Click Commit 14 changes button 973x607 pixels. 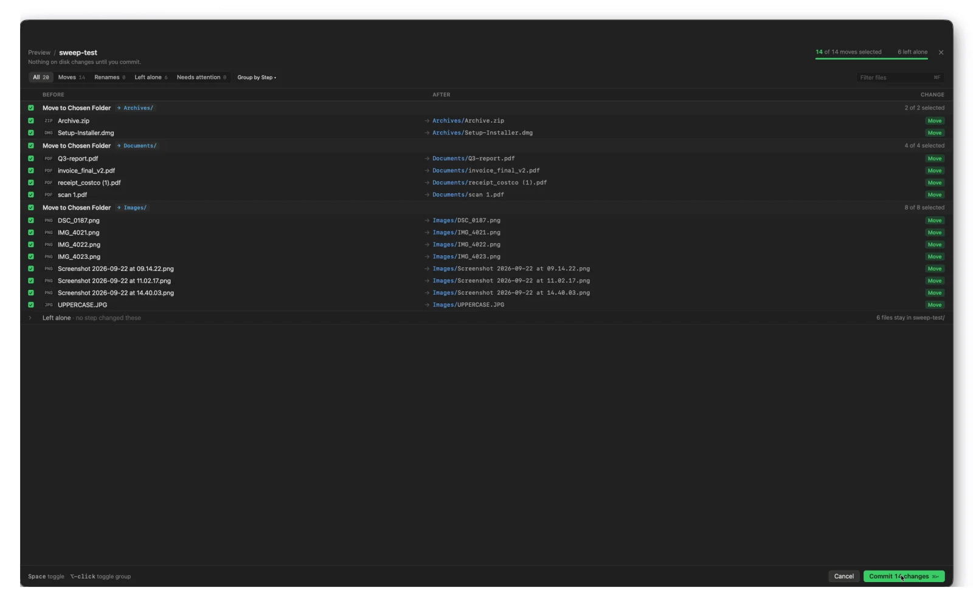(x=904, y=577)
